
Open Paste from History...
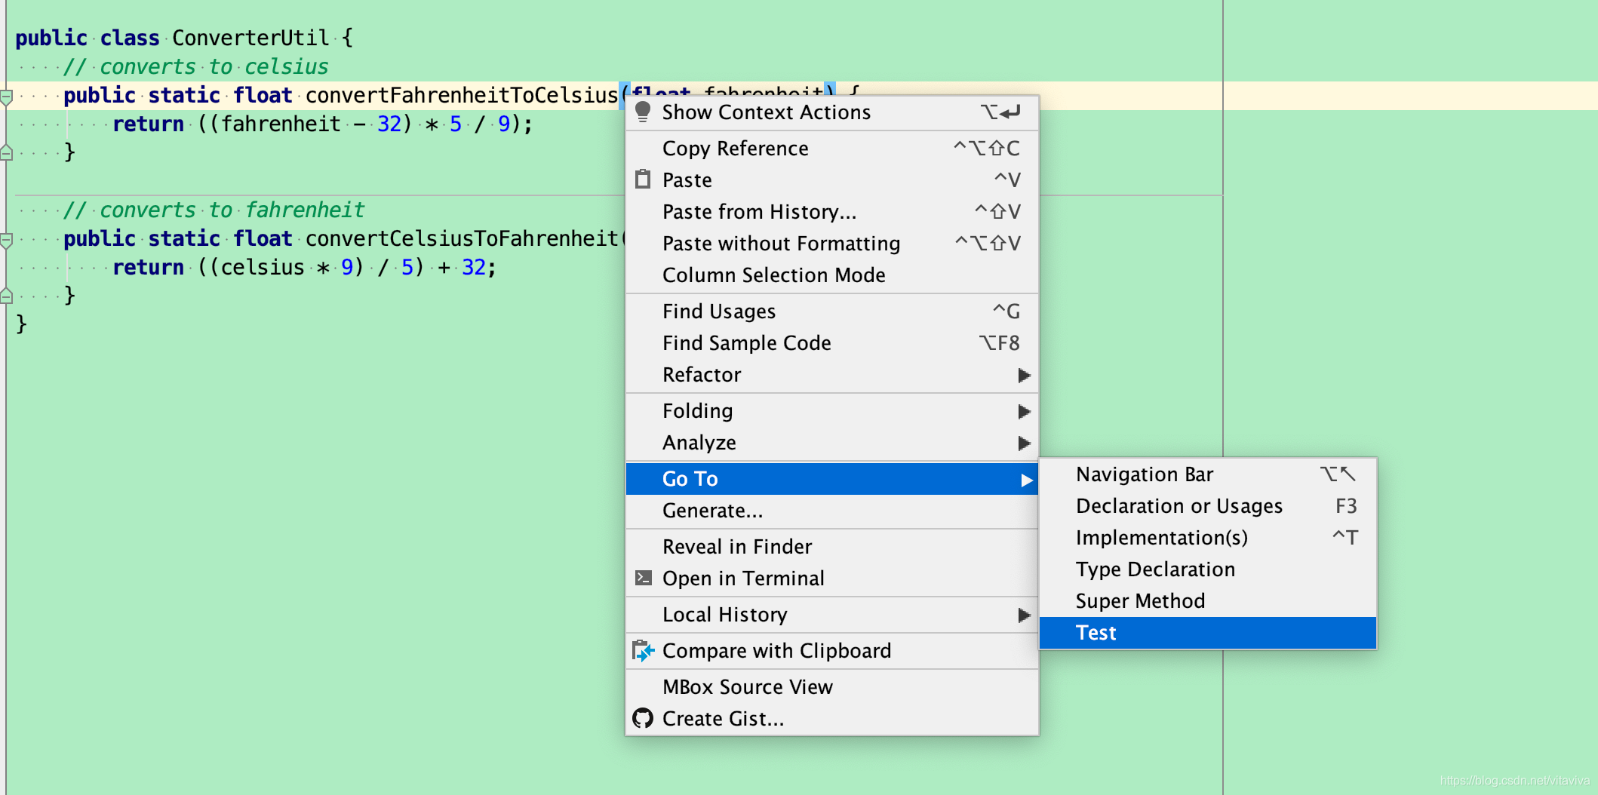832,212
